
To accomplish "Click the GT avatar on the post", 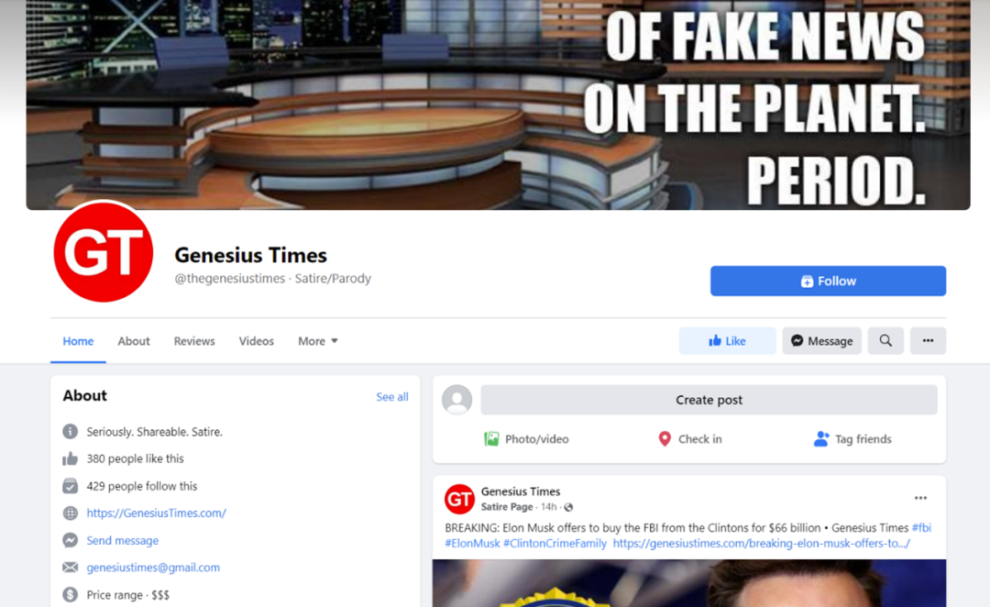I will pyautogui.click(x=459, y=499).
